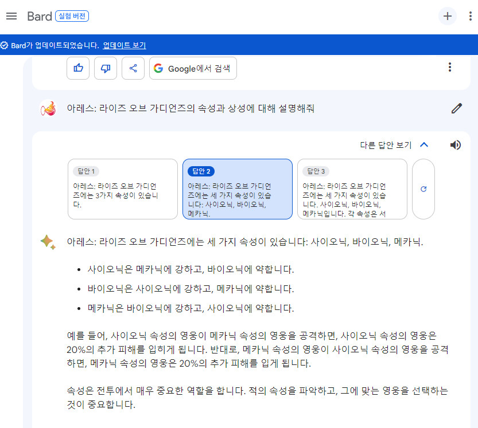Screen dimensions: 478x428
Task: Click bullet 바이오닉은 사이오닉에 강하고
Action: (x=191, y=289)
